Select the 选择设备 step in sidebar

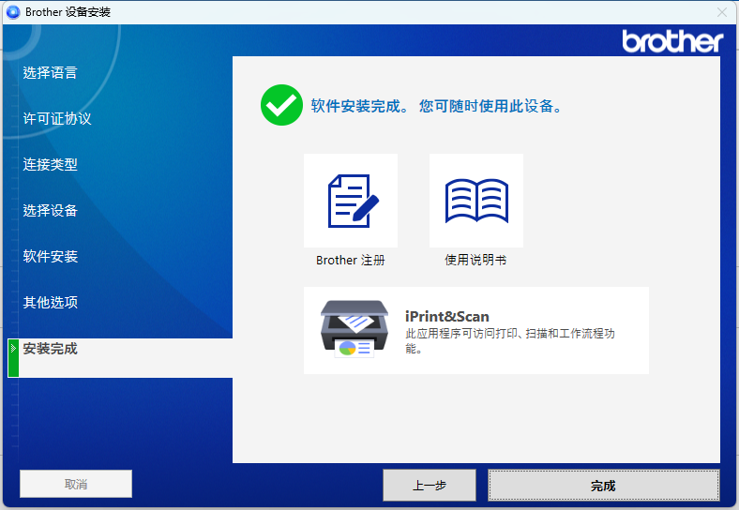[x=50, y=210]
